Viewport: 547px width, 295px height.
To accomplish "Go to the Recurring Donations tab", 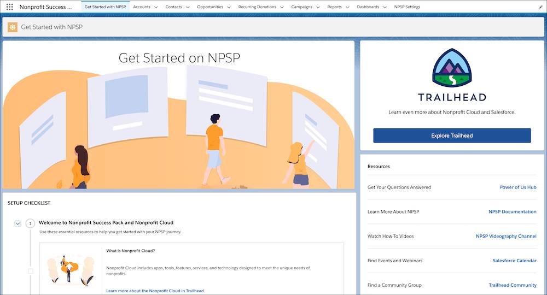I will tap(257, 7).
